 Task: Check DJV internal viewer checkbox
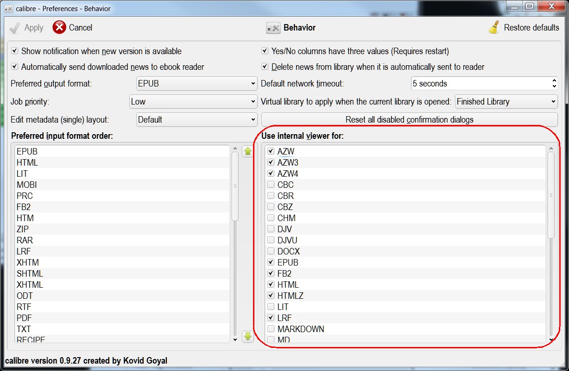pyautogui.click(x=271, y=229)
